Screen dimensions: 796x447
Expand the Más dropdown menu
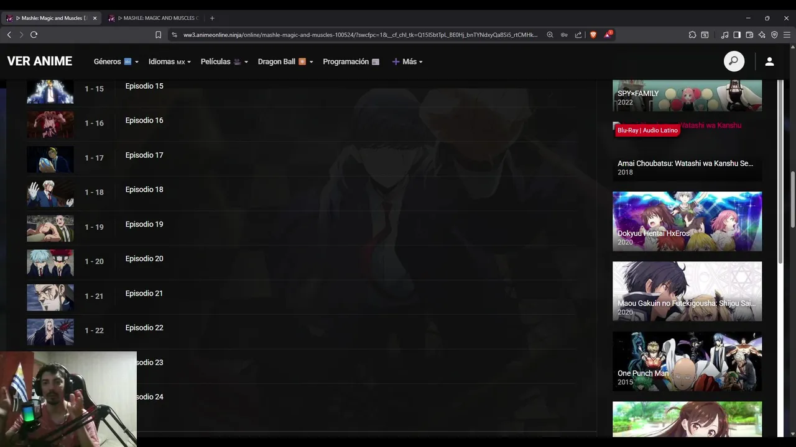pyautogui.click(x=407, y=61)
